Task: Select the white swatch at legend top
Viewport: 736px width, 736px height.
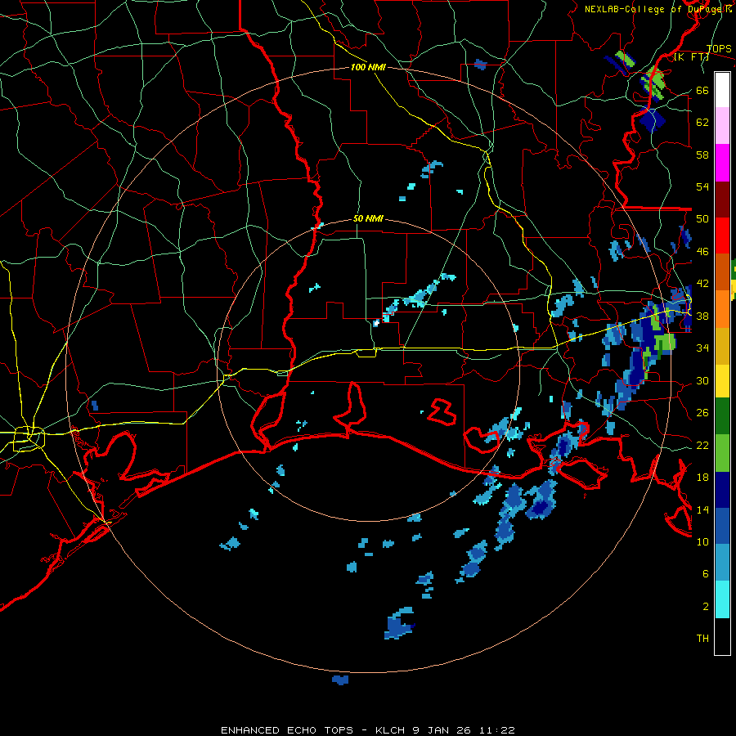Action: (722, 90)
